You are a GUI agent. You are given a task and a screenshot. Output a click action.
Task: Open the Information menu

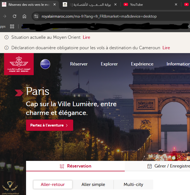point(178,64)
